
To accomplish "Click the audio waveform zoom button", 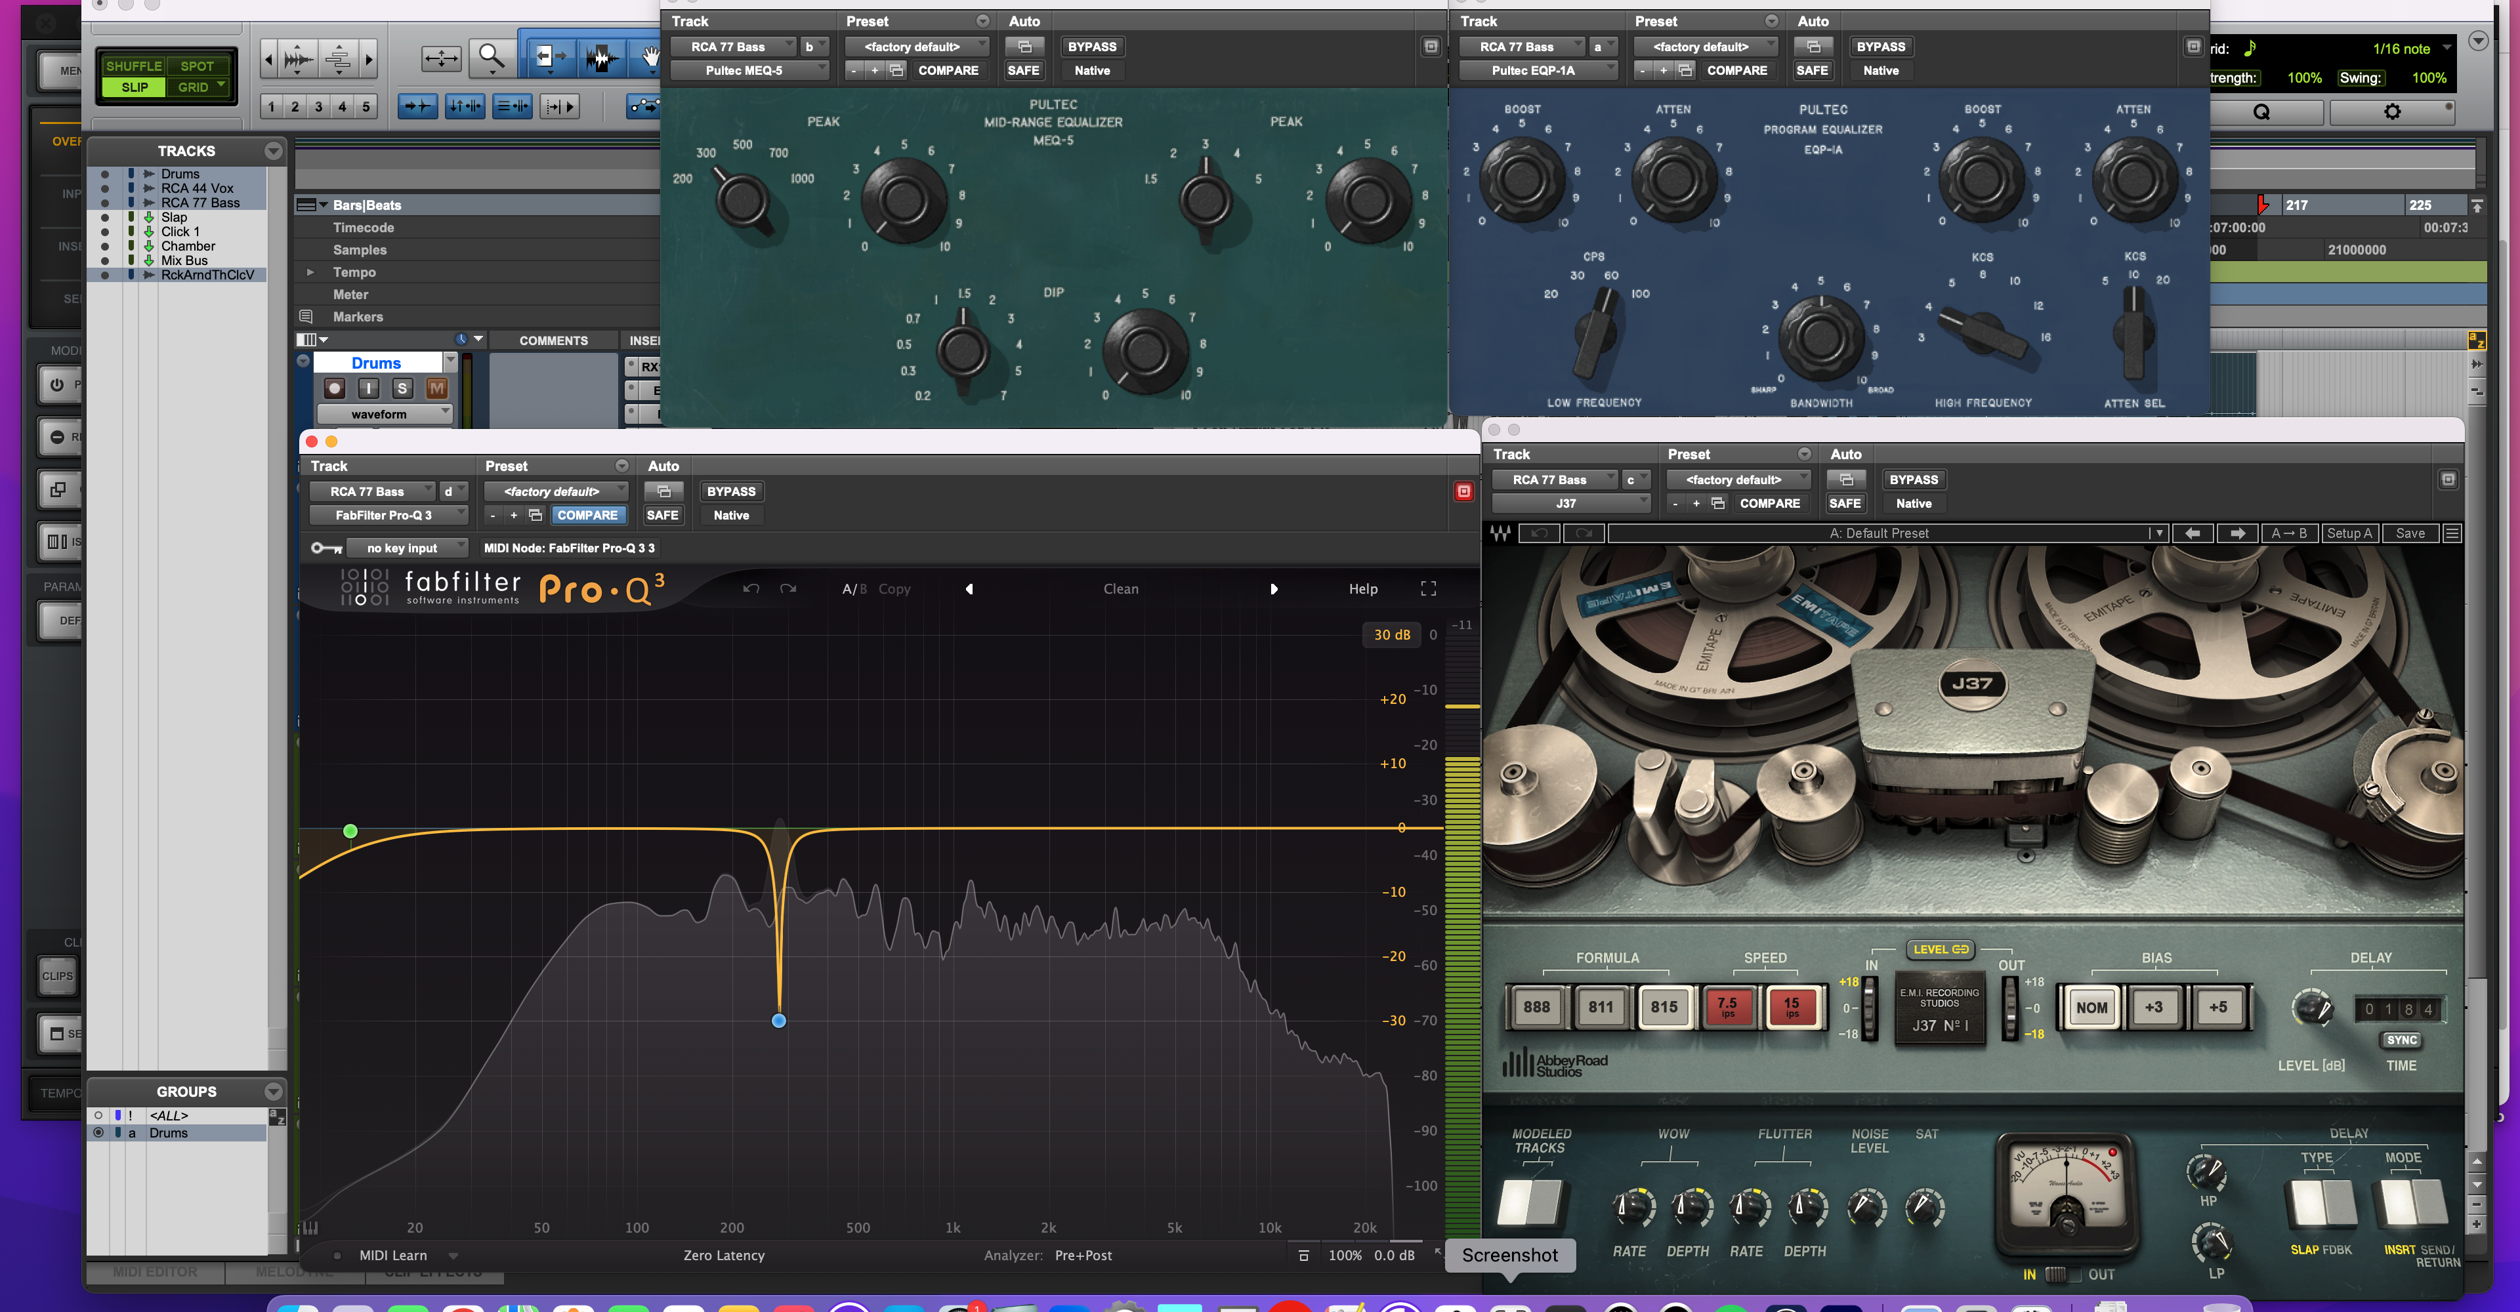I will tap(299, 60).
